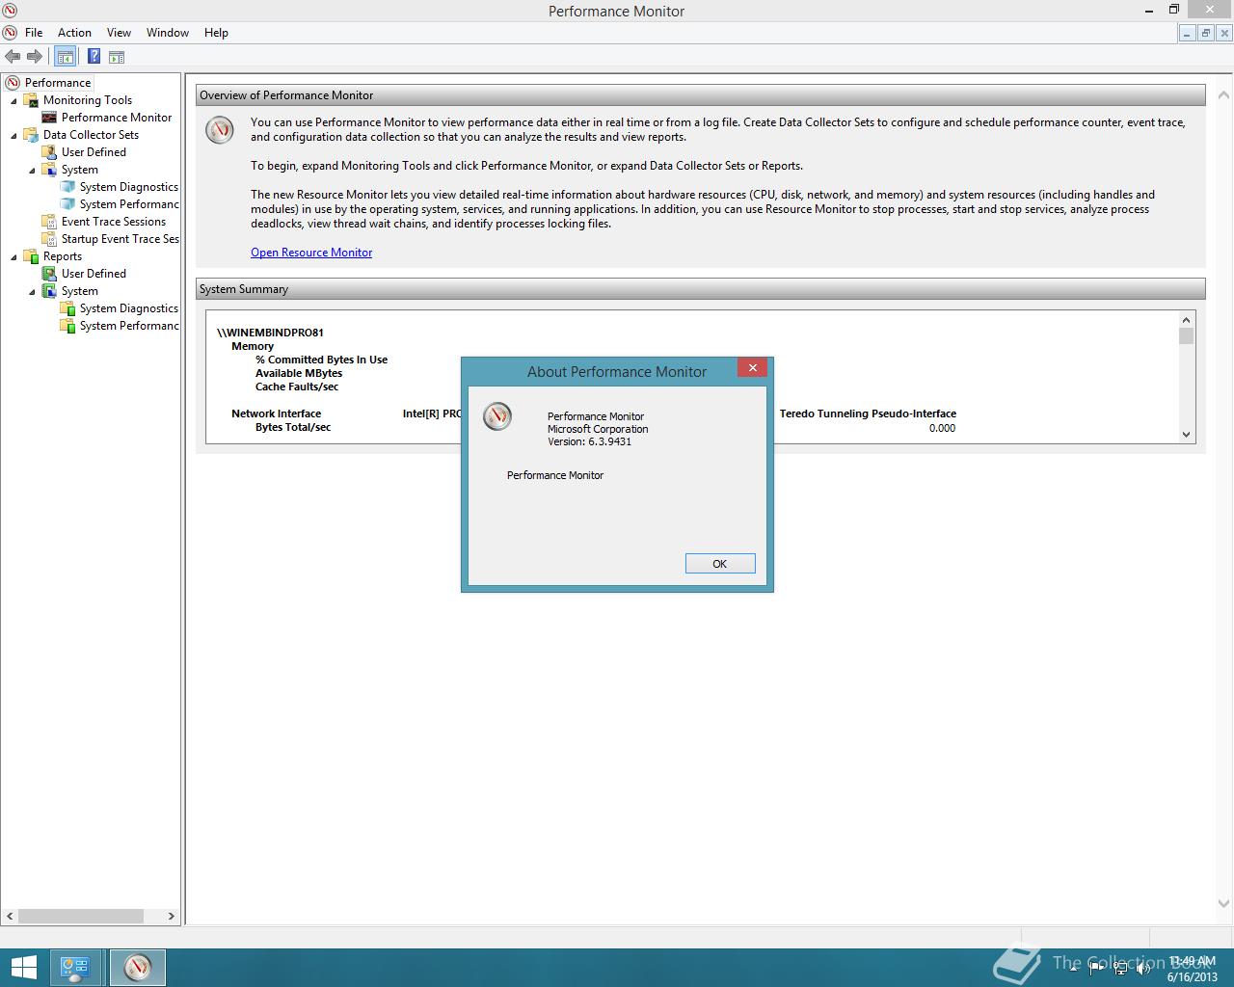This screenshot has width=1234, height=987.
Task: Open the Window menu
Action: tap(168, 33)
